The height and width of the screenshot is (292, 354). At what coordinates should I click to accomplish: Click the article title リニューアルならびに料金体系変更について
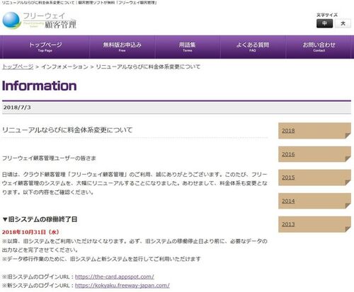coord(67,130)
